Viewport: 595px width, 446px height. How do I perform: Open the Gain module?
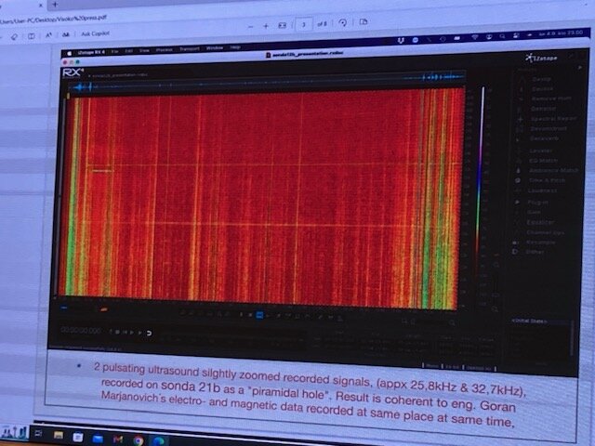535,213
